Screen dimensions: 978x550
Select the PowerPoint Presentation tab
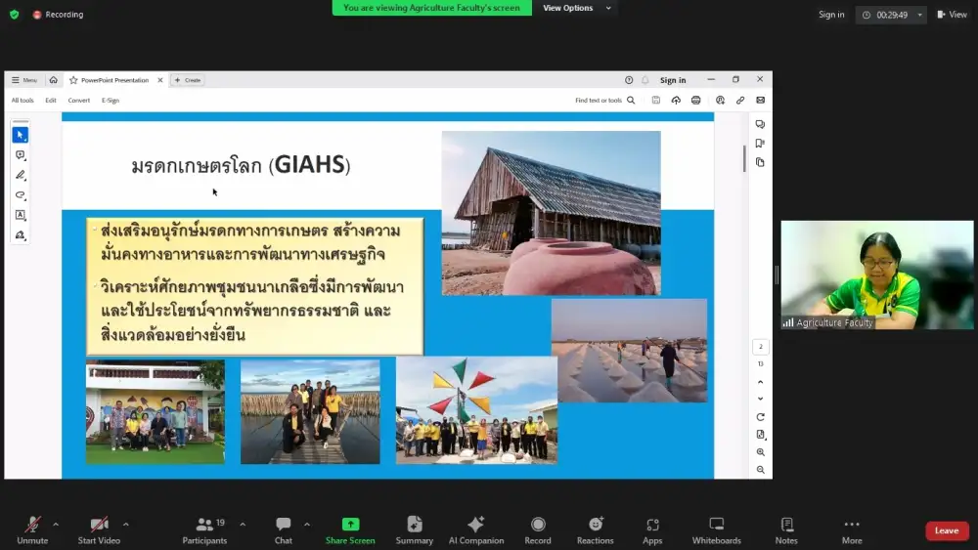pyautogui.click(x=114, y=80)
